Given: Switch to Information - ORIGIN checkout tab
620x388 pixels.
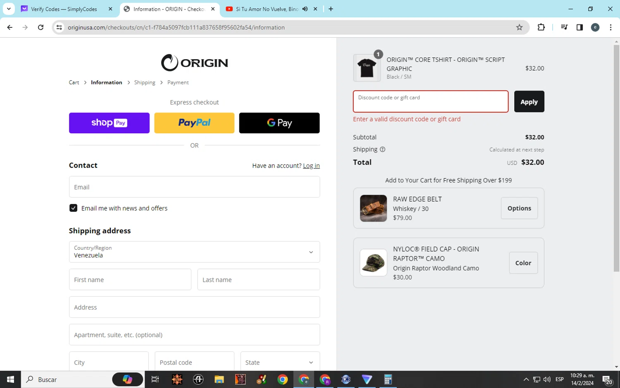Looking at the screenshot, I should point(169,9).
